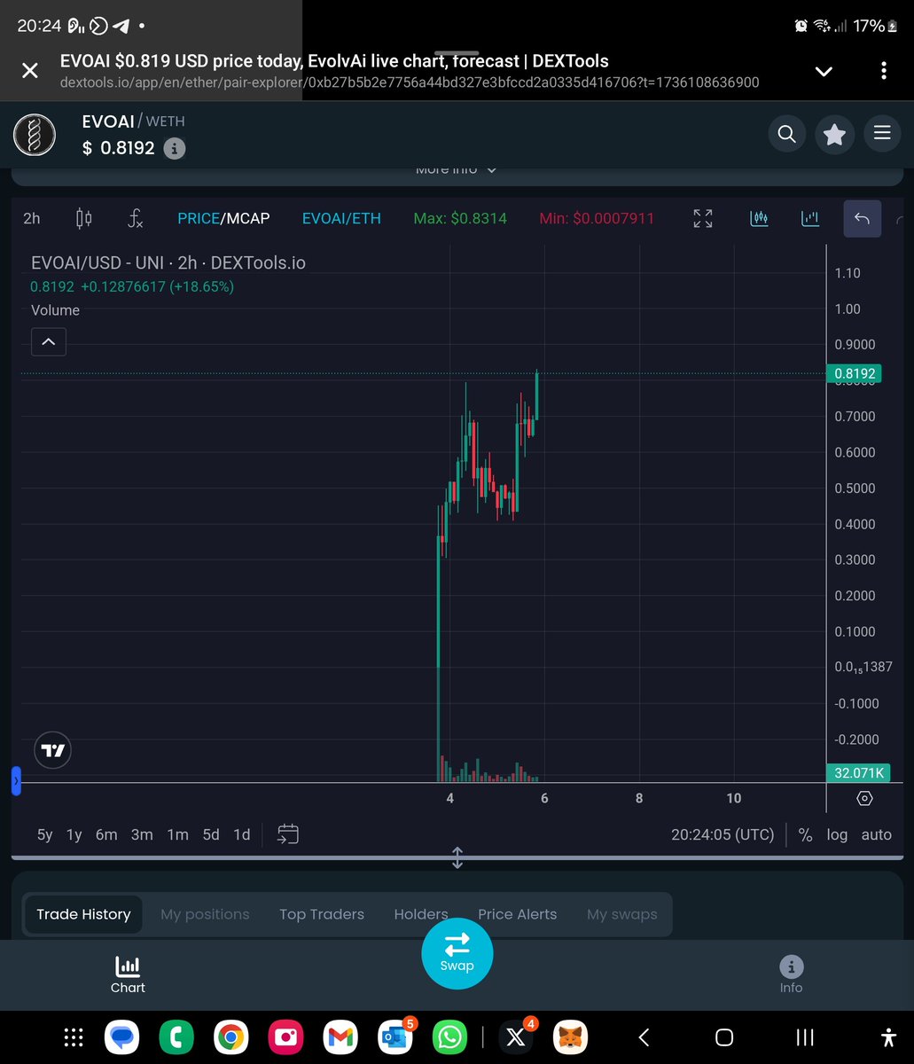
Task: Enter fullscreen chart mode
Action: tap(703, 218)
